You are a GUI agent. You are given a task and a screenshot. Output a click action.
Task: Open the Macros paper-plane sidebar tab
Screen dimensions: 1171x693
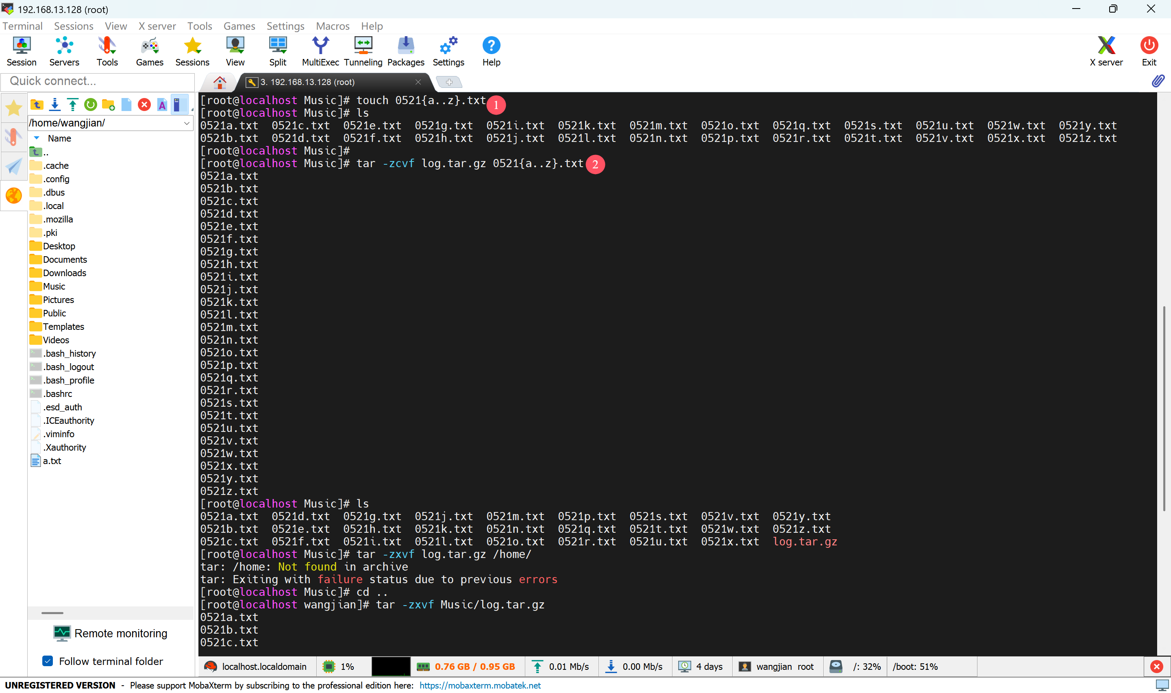tap(13, 166)
